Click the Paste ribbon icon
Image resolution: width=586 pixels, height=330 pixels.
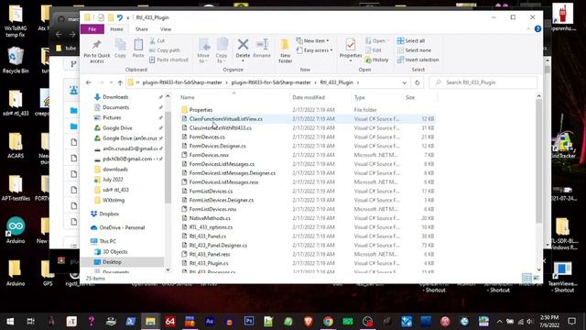[x=138, y=45]
